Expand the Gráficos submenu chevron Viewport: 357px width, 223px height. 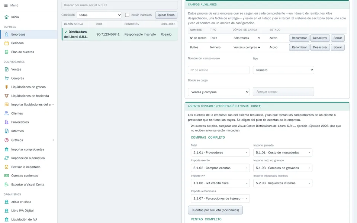(x=53, y=140)
